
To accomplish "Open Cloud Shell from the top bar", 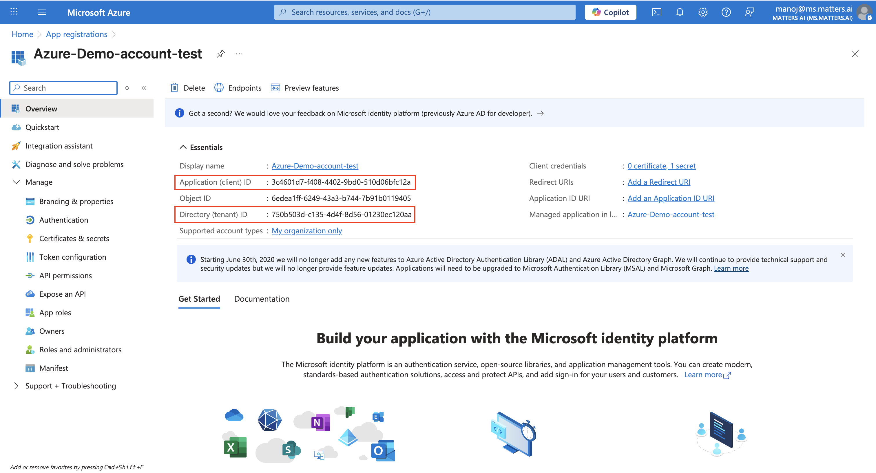I will (x=656, y=12).
